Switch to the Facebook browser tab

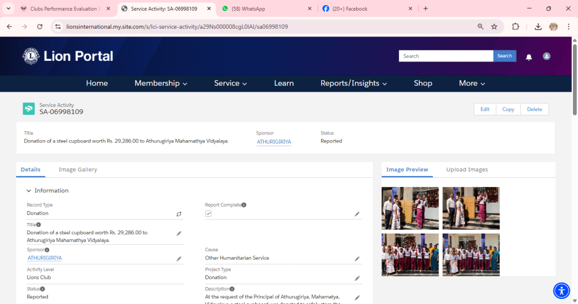pos(367,8)
